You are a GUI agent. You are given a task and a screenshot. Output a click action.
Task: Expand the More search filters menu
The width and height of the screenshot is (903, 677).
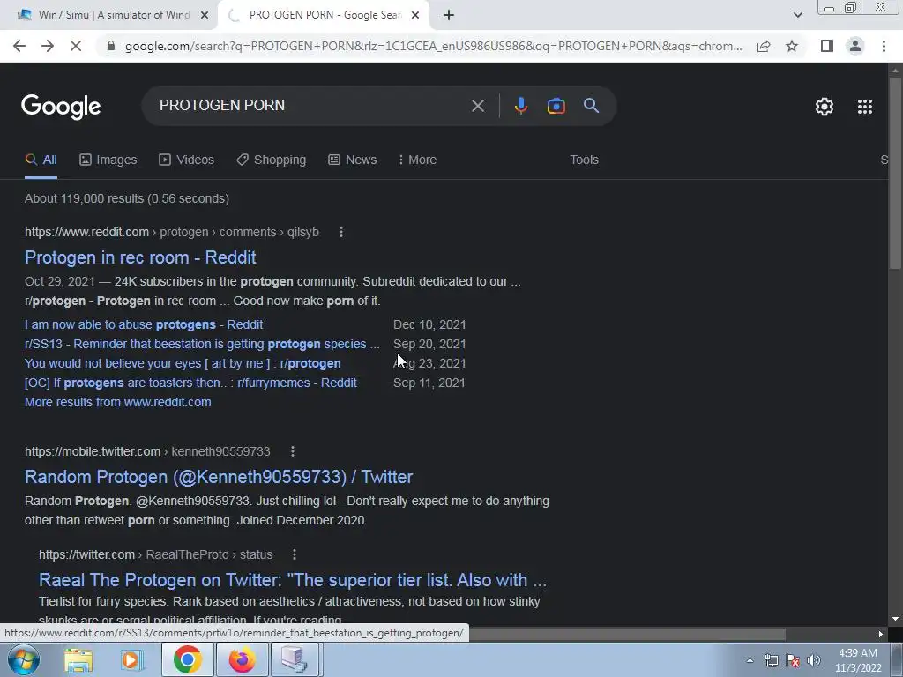pos(417,160)
